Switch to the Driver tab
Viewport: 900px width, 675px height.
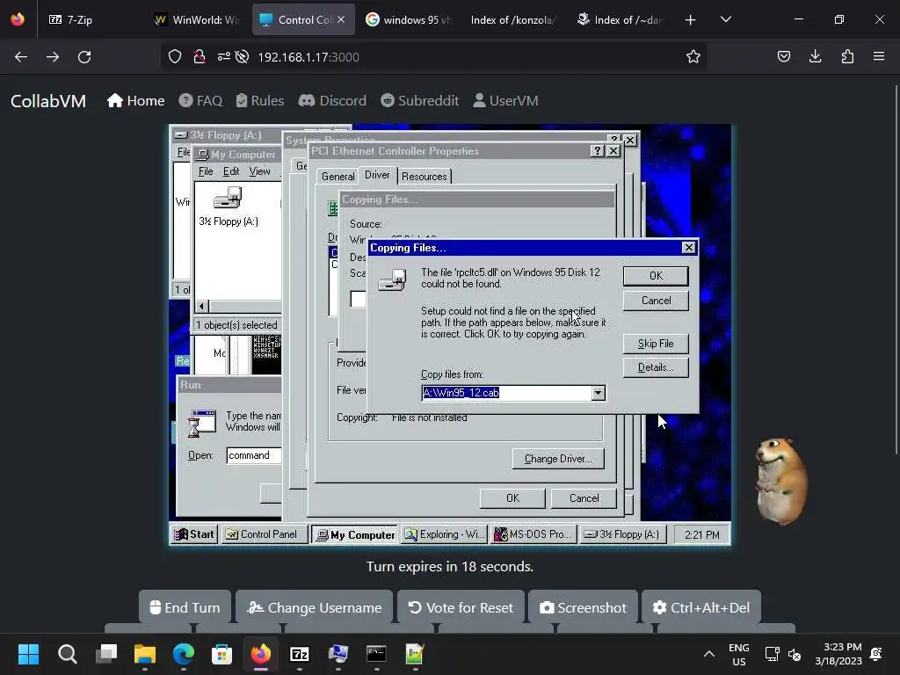tap(377, 175)
